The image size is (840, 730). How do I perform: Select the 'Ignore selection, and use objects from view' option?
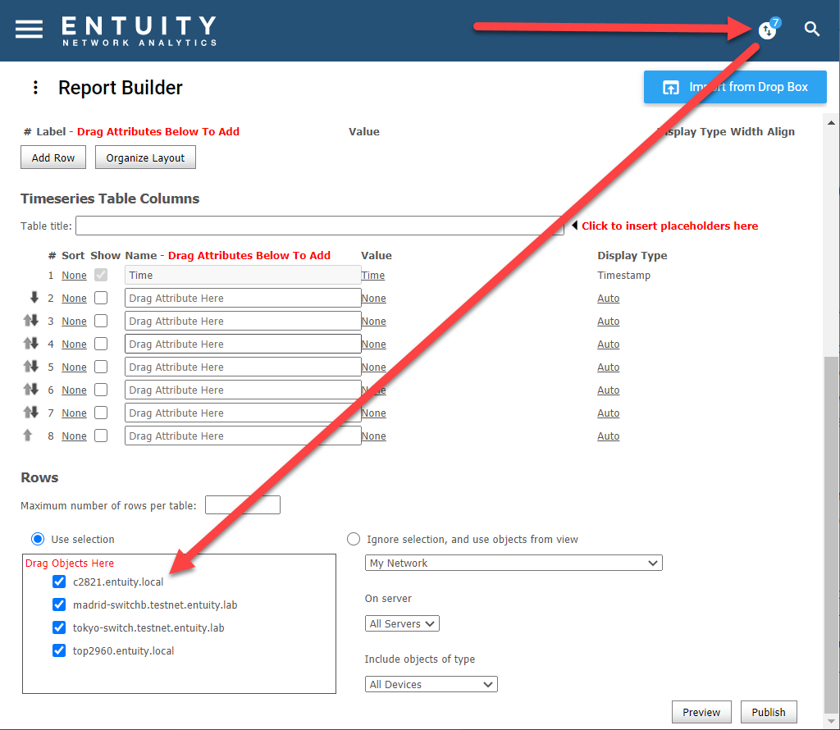click(x=354, y=539)
